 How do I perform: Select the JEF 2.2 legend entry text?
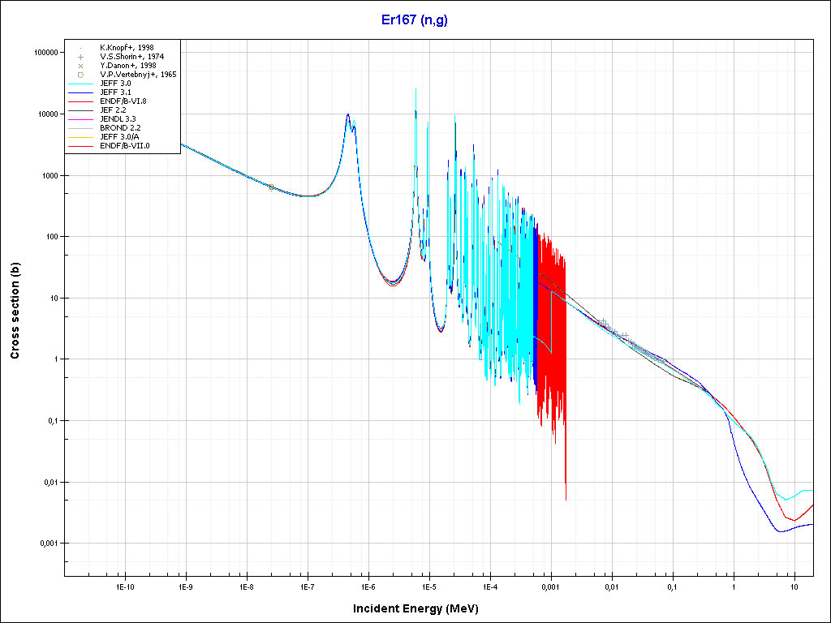point(114,110)
